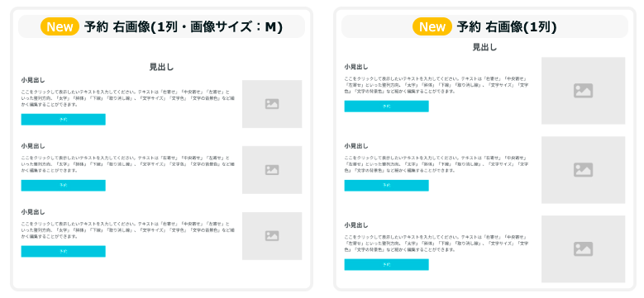Click first cyan 予約 button in left template
This screenshot has width=644, height=298.
(x=64, y=119)
